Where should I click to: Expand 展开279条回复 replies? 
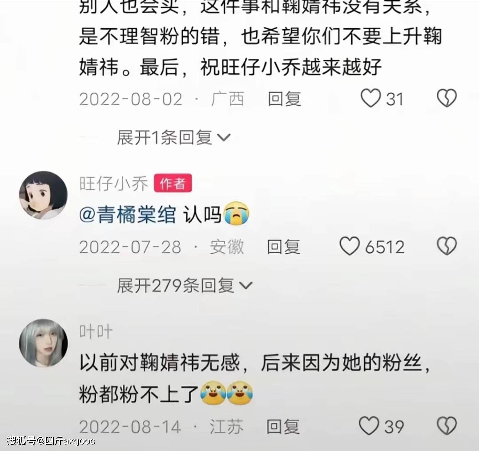click(x=185, y=285)
